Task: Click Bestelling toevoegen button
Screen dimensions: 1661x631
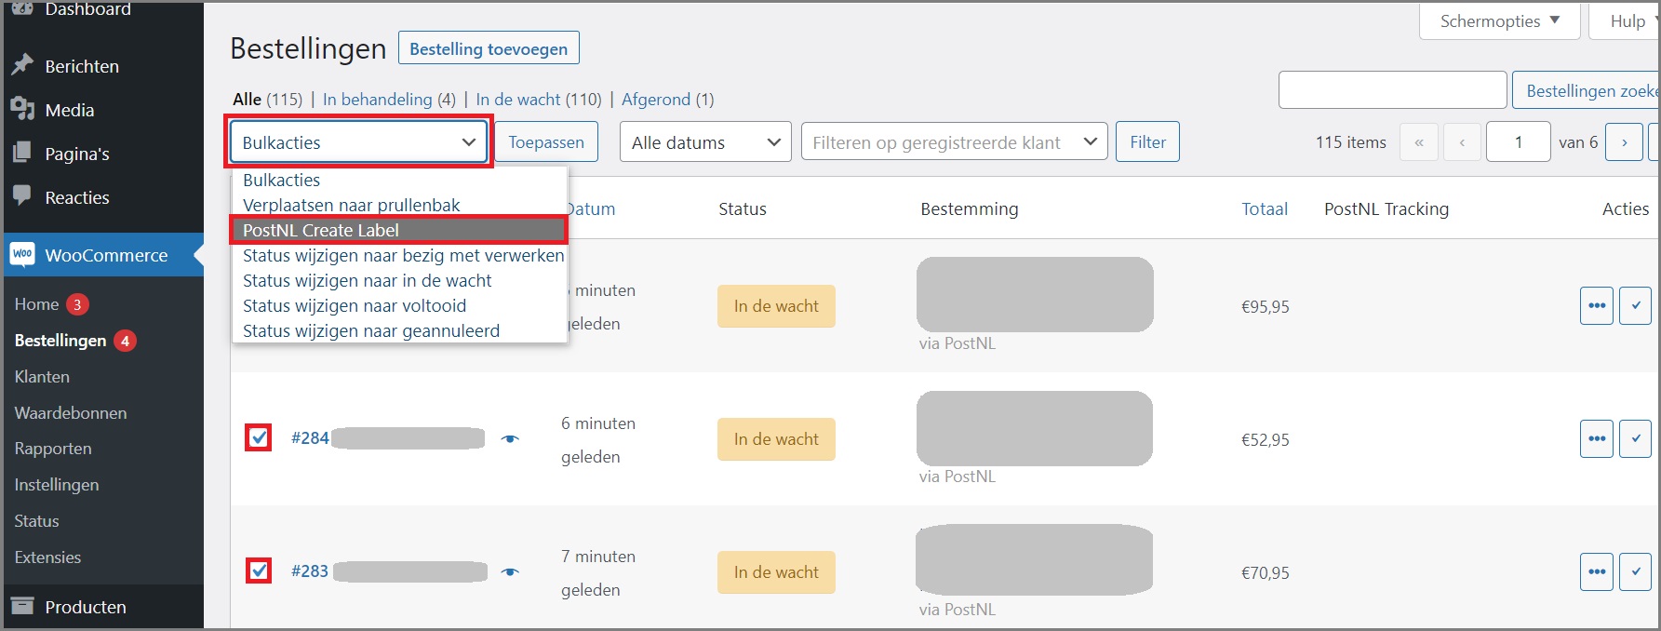Action: pos(489,48)
